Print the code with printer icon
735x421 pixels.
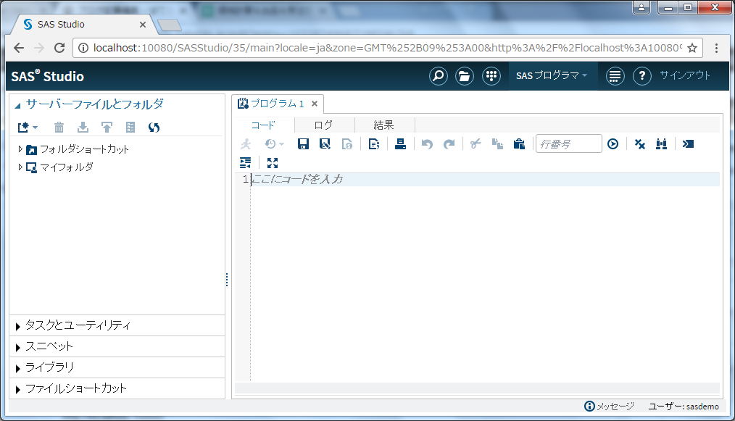pyautogui.click(x=400, y=144)
